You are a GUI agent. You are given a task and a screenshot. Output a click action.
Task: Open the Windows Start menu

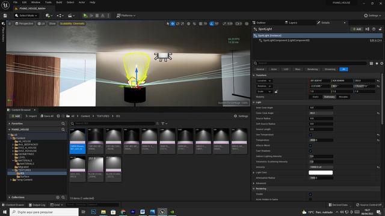pos(4,212)
